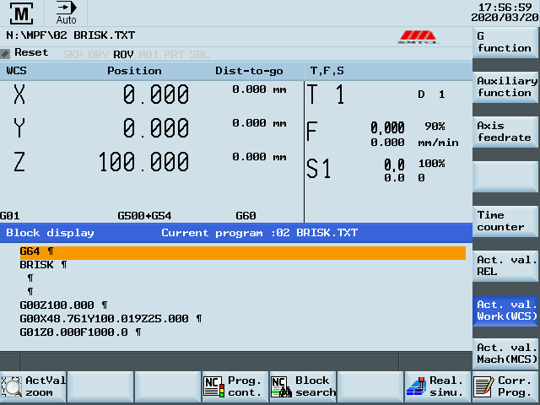Click the Z axis position value 100.000
The image size is (540, 405).
click(143, 162)
